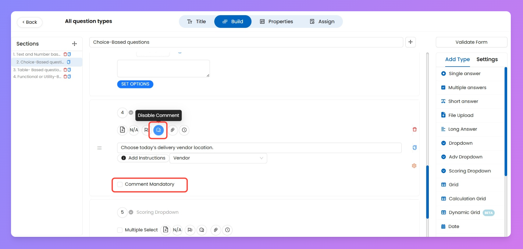Switch to the Settings tab in right panel
This screenshot has height=249, width=523.
487,59
